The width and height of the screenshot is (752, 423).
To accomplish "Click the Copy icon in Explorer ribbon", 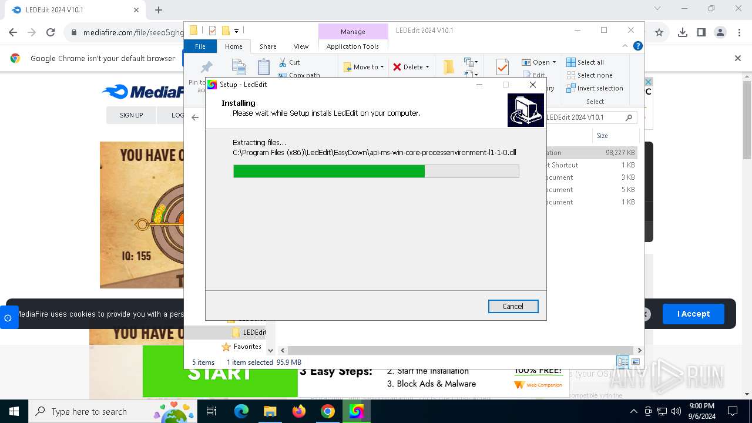I will pyautogui.click(x=239, y=67).
